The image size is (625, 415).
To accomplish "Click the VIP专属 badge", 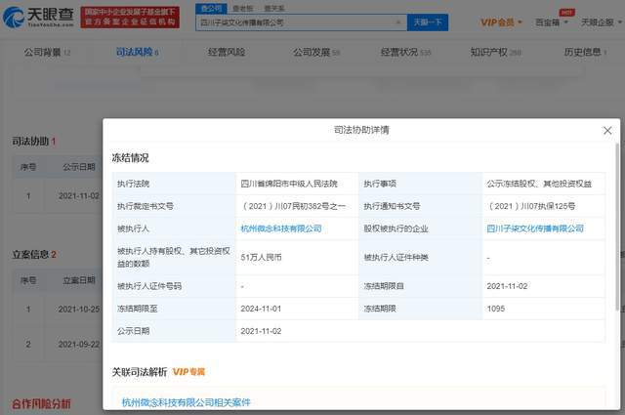I will coord(188,372).
